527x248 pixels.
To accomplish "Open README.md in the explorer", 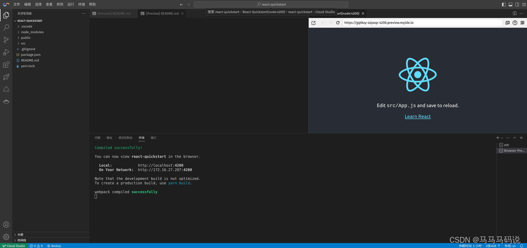I will [30, 60].
